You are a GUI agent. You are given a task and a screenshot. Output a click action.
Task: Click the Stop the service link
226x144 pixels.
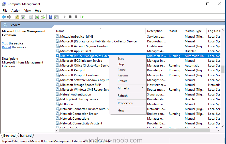tap(5, 43)
